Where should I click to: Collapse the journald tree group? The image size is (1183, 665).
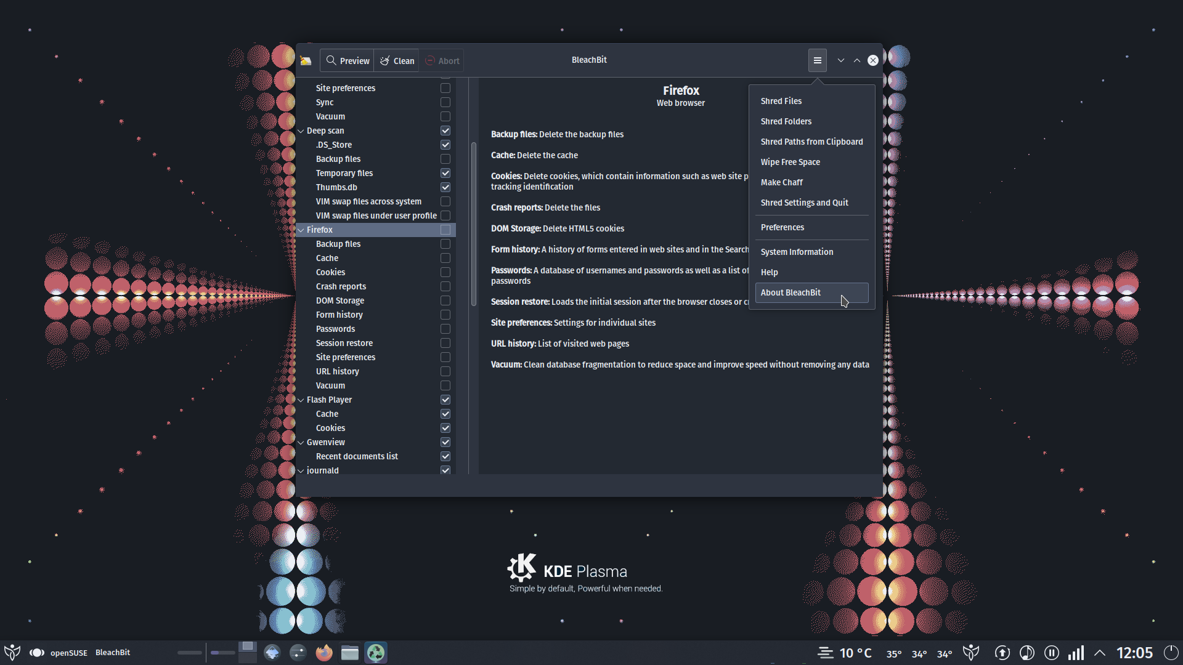pyautogui.click(x=301, y=471)
